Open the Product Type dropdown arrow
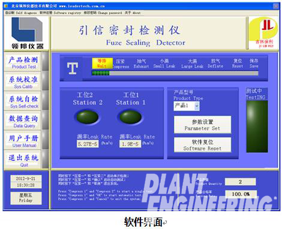 point(197,106)
